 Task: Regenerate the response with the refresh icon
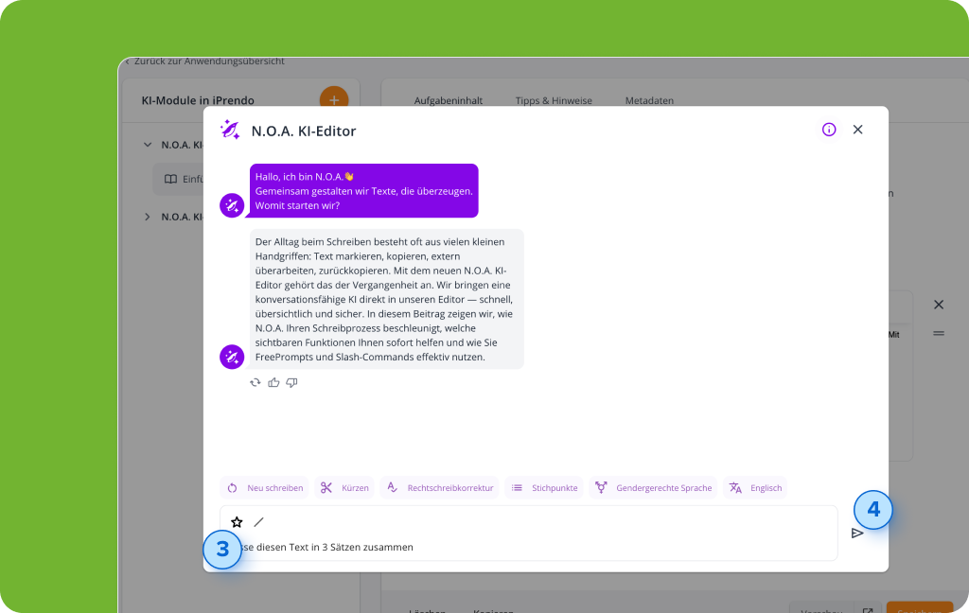(x=255, y=382)
